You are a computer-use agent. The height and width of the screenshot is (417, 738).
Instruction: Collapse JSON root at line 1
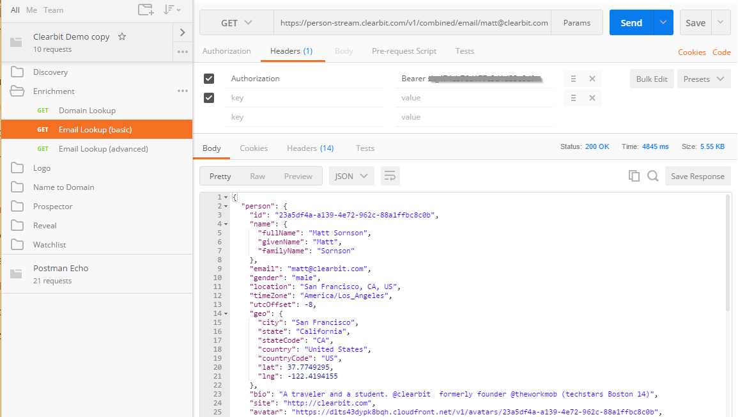(x=226, y=198)
